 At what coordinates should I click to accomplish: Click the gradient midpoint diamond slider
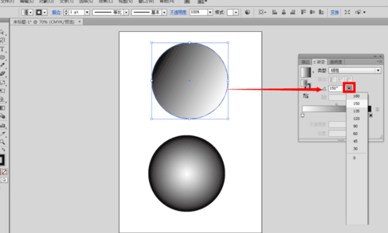pyautogui.click(x=336, y=104)
